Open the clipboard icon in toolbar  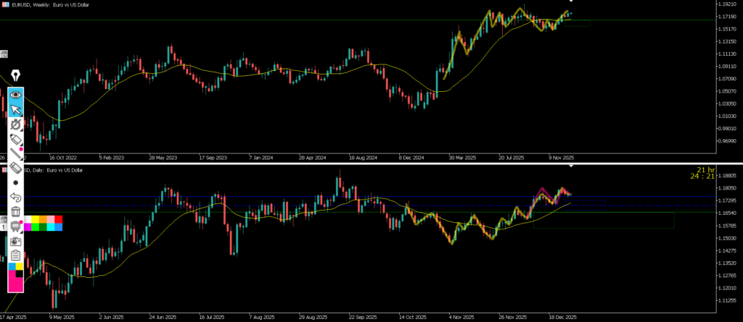pos(15,255)
